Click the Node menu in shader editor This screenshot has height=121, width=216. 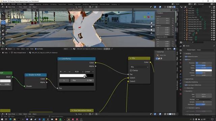click(x=32, y=49)
